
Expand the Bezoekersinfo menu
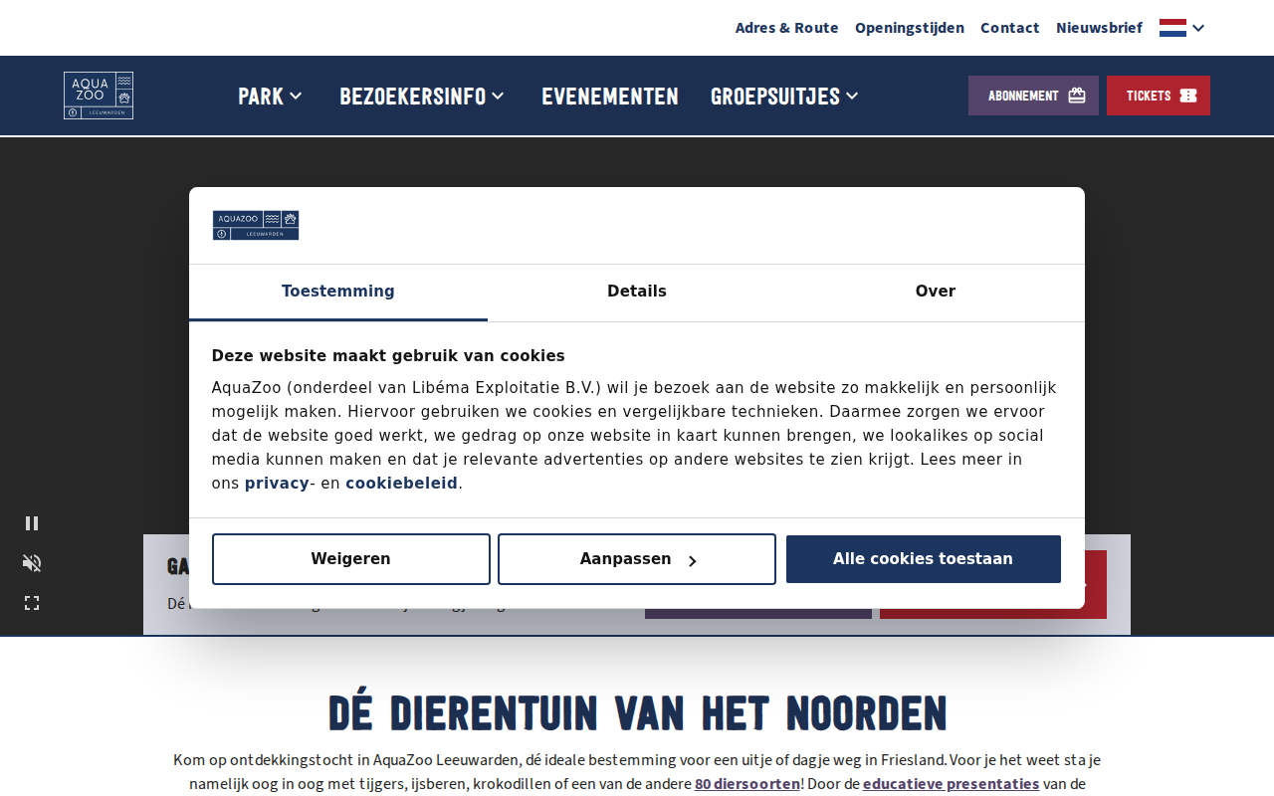pyautogui.click(x=422, y=96)
